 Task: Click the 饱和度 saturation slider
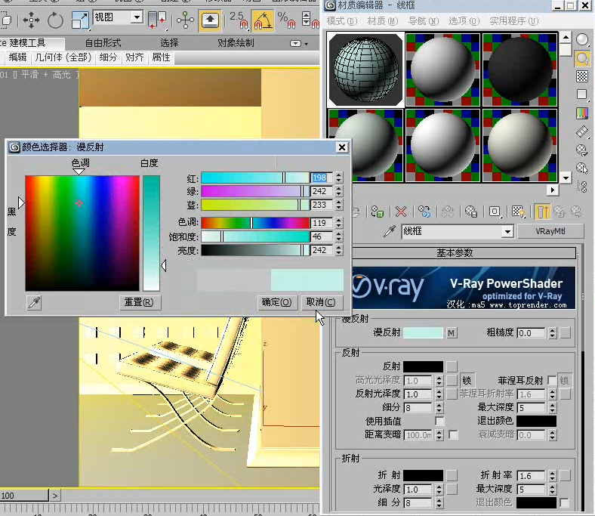click(255, 236)
